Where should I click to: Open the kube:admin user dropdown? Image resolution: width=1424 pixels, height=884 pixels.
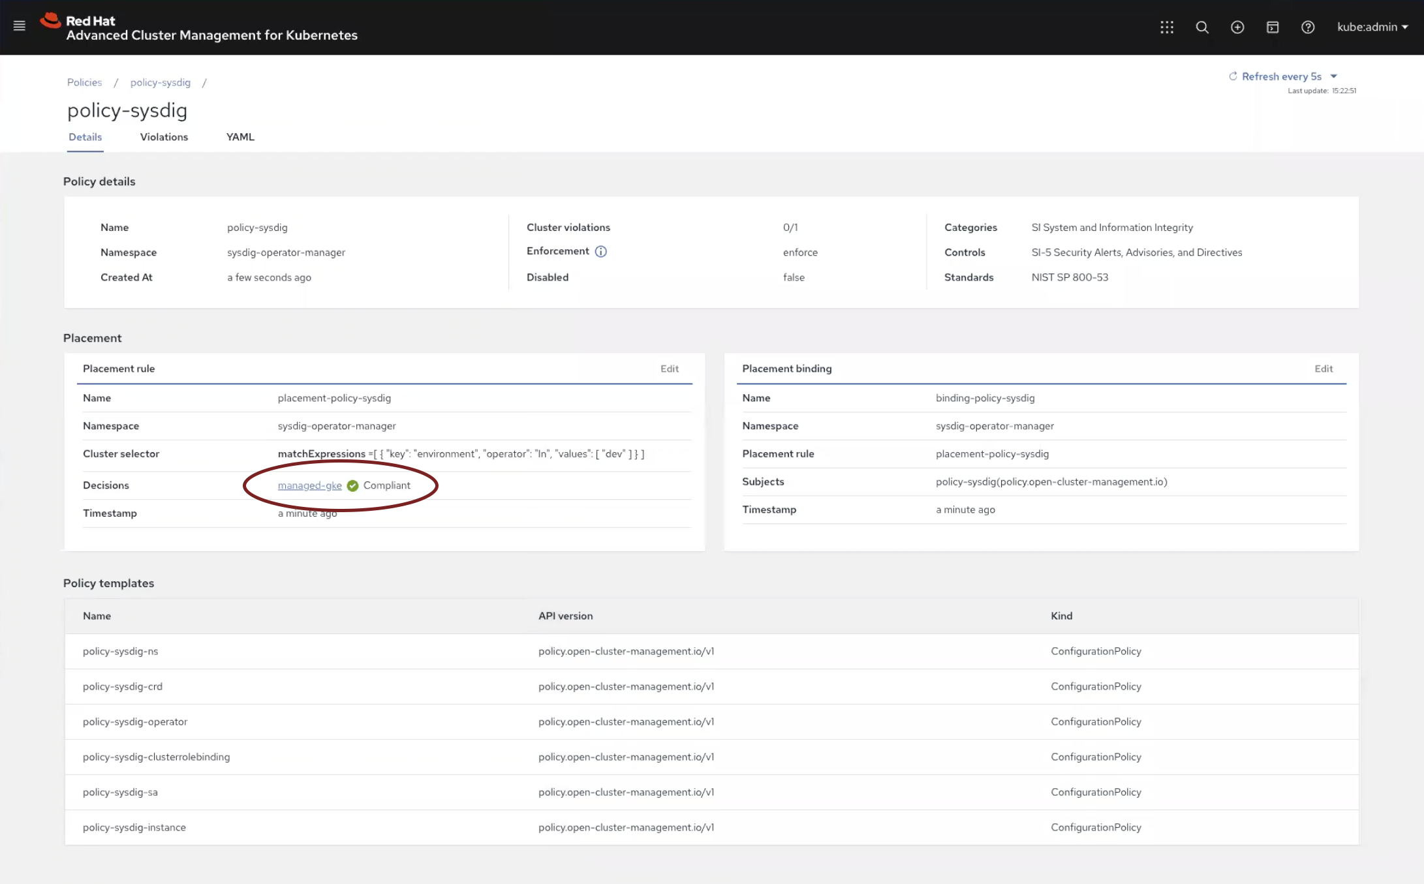[1371, 27]
